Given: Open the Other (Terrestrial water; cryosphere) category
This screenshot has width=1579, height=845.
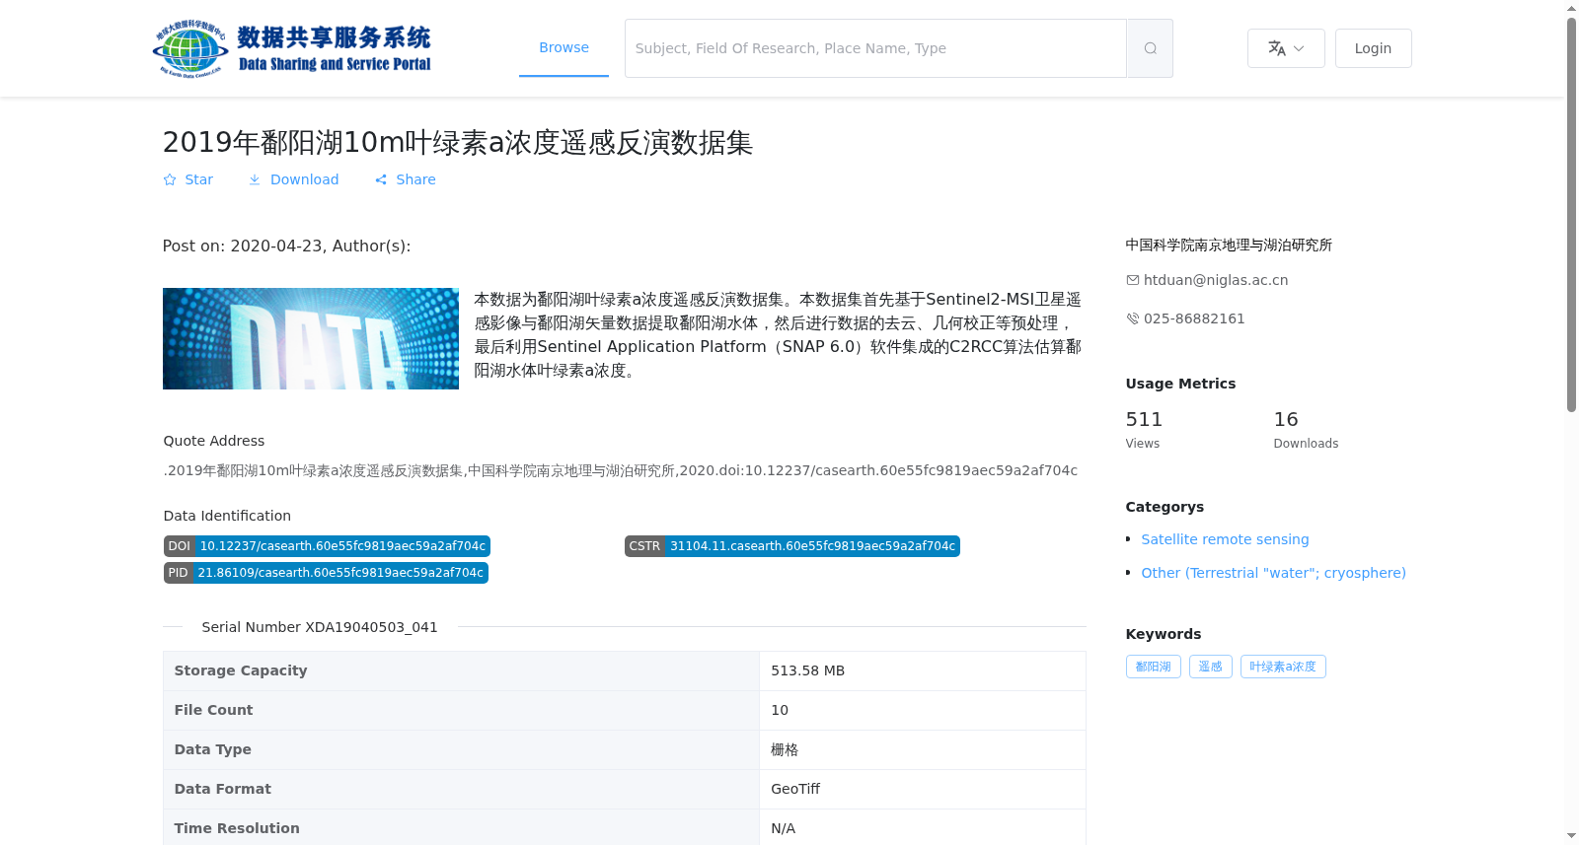Looking at the screenshot, I should pyautogui.click(x=1273, y=573).
